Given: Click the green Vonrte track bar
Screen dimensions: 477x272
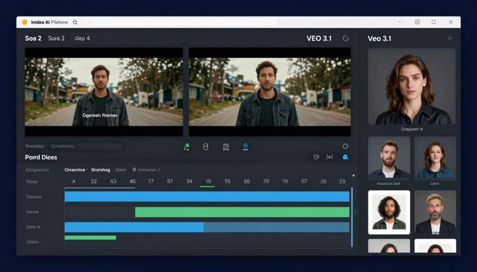Looking at the screenshot, I should (x=242, y=212).
